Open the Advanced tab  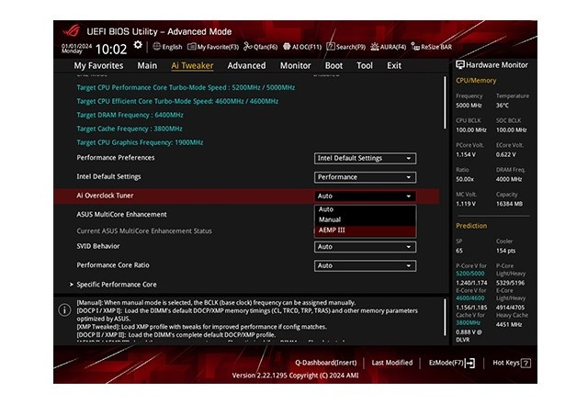[246, 65]
